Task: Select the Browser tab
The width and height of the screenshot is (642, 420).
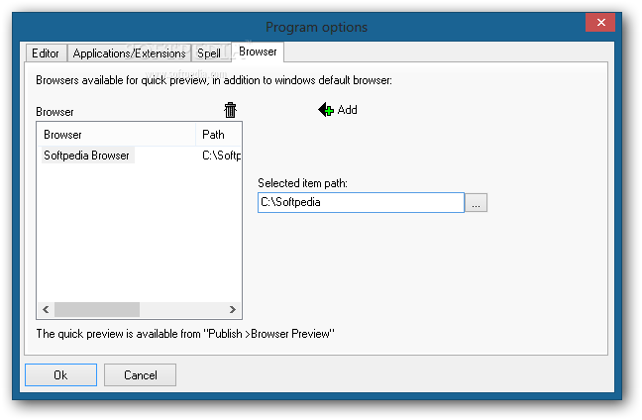Action: pyautogui.click(x=258, y=52)
